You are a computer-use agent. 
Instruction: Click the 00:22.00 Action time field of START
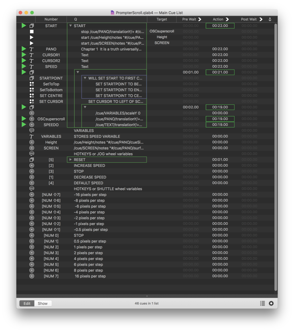(x=220, y=26)
